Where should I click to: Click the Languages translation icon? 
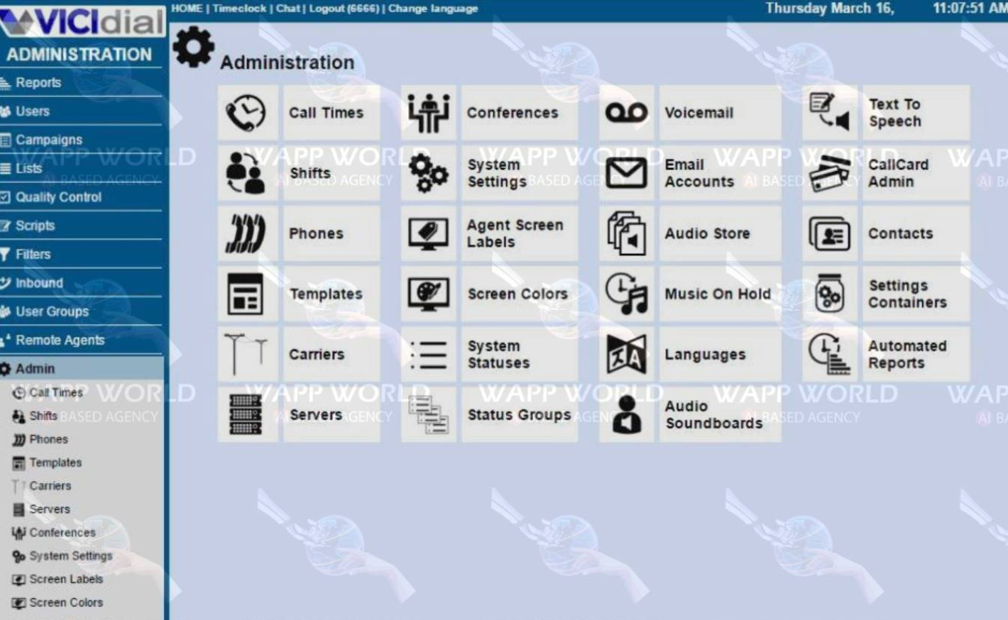point(626,354)
